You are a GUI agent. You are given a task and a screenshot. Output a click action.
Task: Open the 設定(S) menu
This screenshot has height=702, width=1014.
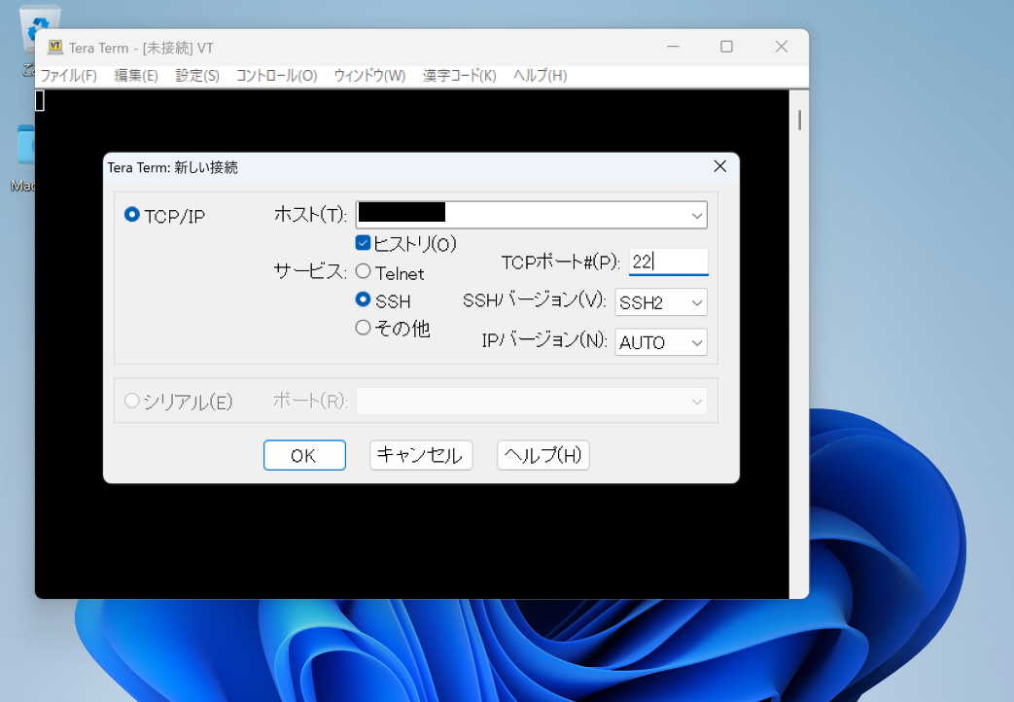(197, 76)
